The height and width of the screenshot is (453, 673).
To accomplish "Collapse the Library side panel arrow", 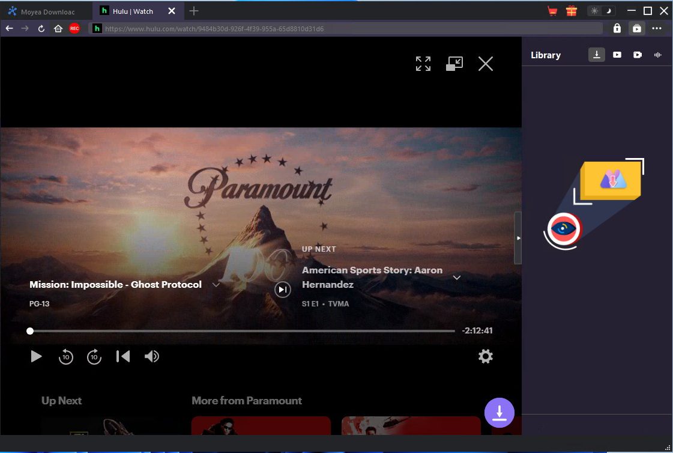I will pos(518,238).
